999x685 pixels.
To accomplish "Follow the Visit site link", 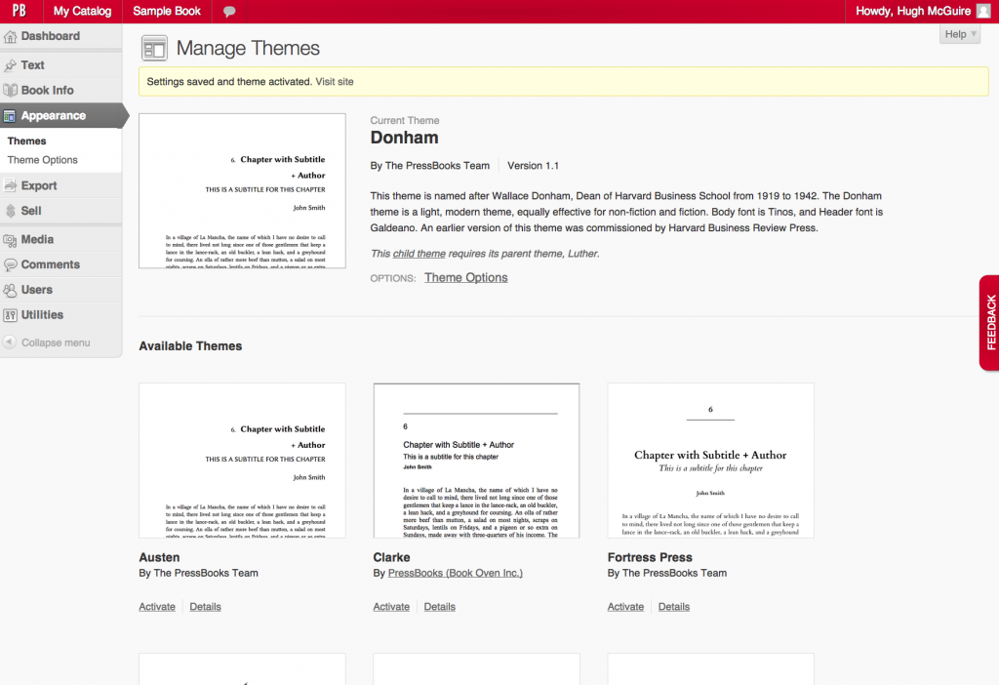I will 335,82.
